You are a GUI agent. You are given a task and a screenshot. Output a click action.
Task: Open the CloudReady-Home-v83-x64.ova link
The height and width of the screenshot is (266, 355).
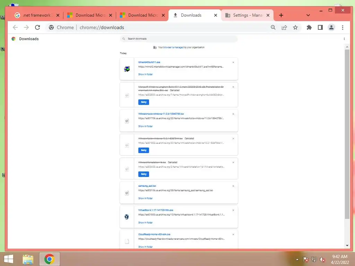pos(154,234)
